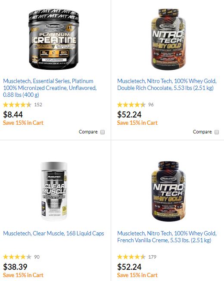View the 179 reviews for French Vanilla Creme
Screen dimensions: 224x281
click(152, 257)
